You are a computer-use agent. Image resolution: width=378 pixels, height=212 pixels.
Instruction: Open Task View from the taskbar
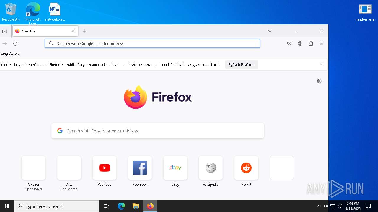click(x=106, y=206)
